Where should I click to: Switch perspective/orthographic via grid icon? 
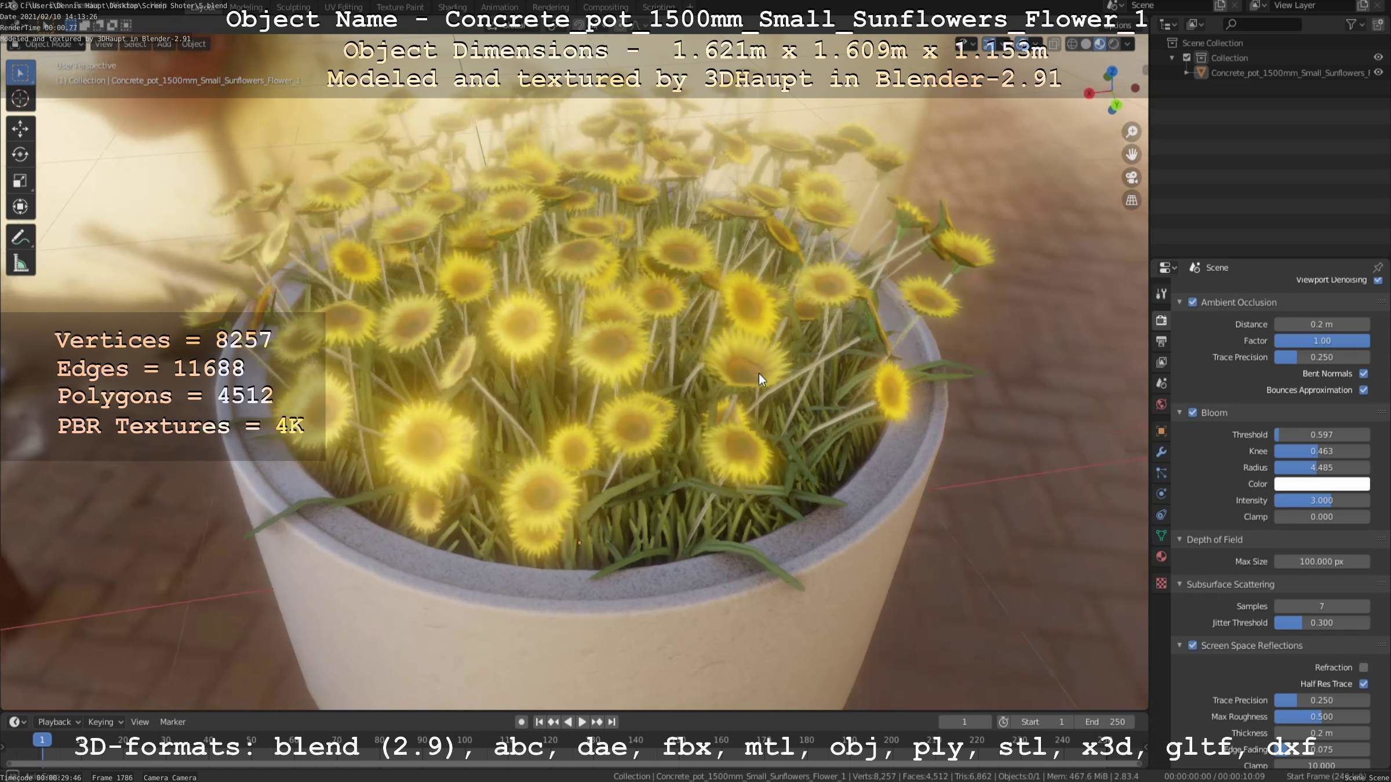[1131, 200]
